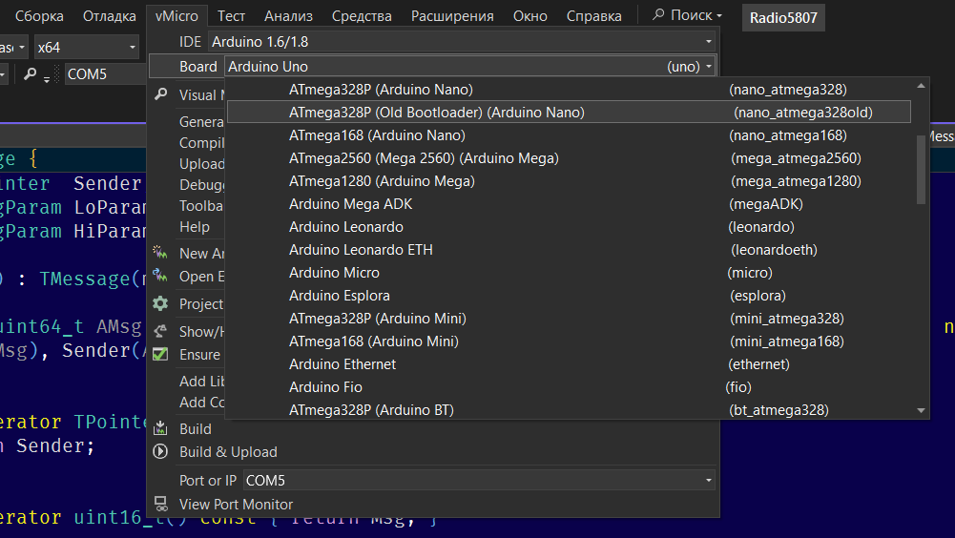Click View Port Monitor menu entry
Viewport: 955px width, 538px height.
tap(236, 505)
